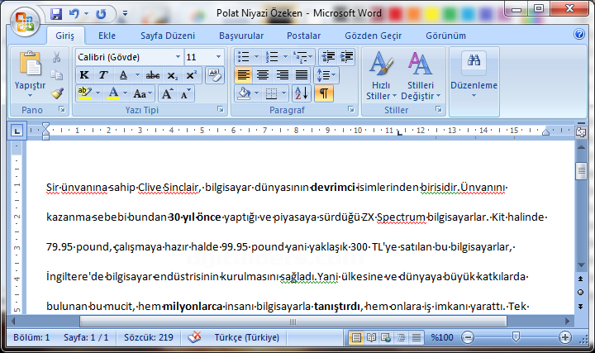Viewport: 595px width, 353px height.
Task: Toggle superscript x² formatting
Action: click(192, 75)
